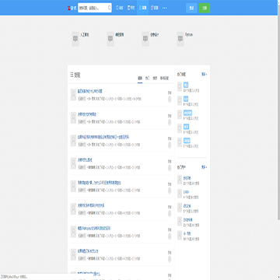Click the first hot topic's thumbnail icon in the sidebar
The width and height of the screenshot is (280, 280).
pyautogui.click(x=180, y=87)
